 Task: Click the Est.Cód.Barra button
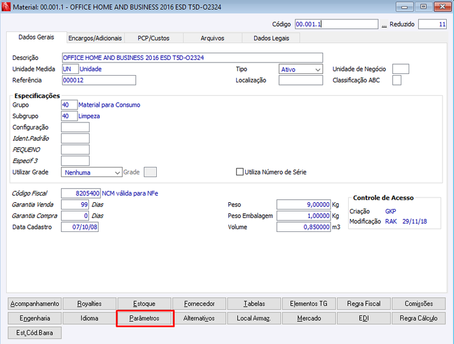pyautogui.click(x=35, y=332)
